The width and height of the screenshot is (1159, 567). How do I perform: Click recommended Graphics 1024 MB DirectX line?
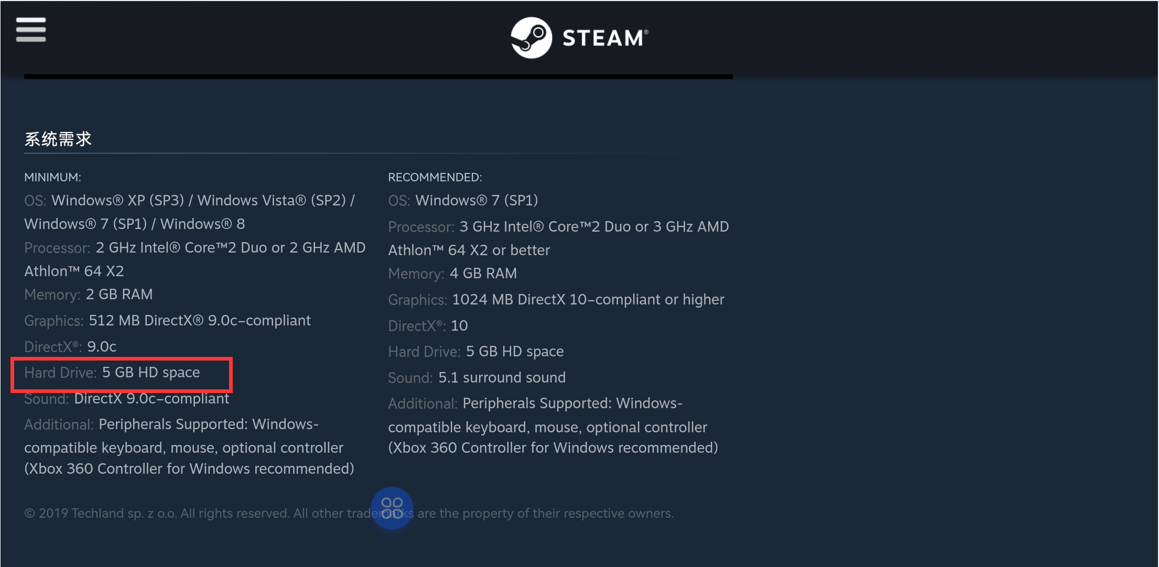point(556,300)
